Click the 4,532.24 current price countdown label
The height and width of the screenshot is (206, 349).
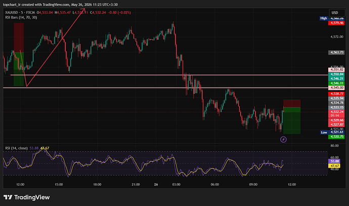pos(336,114)
